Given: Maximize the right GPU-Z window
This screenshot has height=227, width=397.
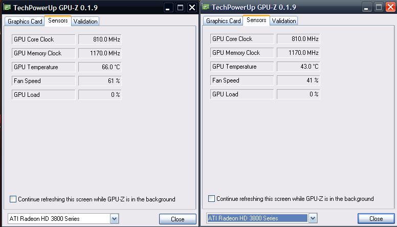Looking at the screenshot, I should click(x=379, y=7).
